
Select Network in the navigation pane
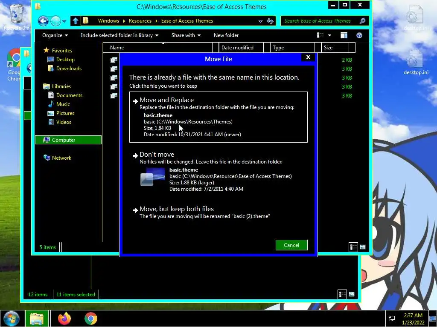[x=61, y=158]
